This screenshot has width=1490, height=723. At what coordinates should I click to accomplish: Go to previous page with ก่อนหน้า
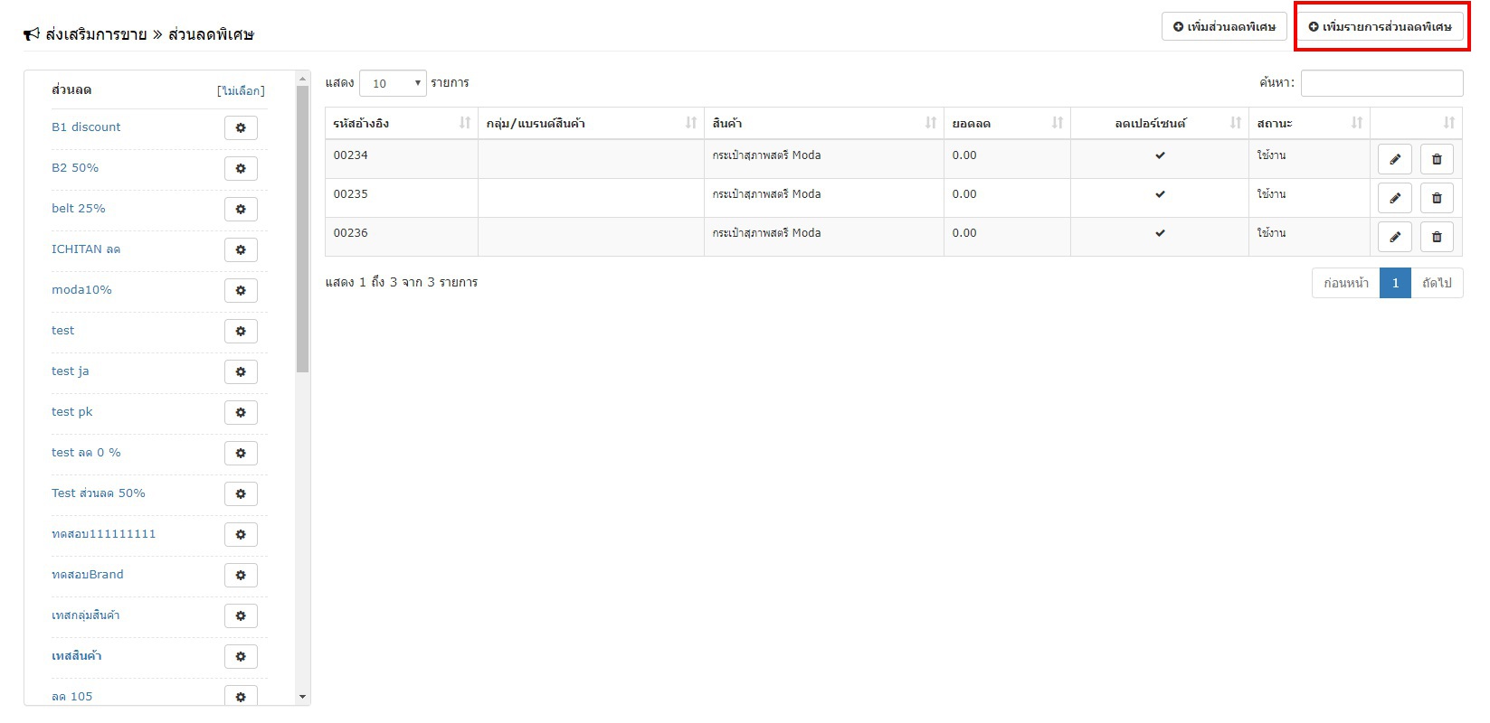[x=1345, y=283]
